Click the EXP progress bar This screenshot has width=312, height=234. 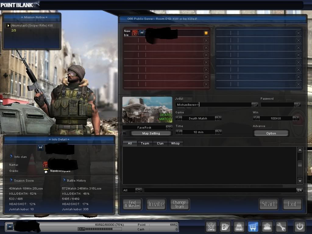point(99,229)
